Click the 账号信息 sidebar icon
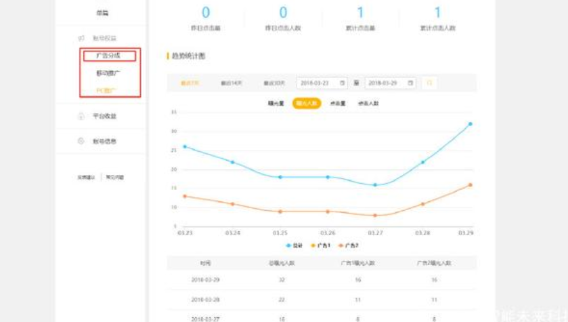Image resolution: width=568 pixels, height=322 pixels. (x=81, y=142)
